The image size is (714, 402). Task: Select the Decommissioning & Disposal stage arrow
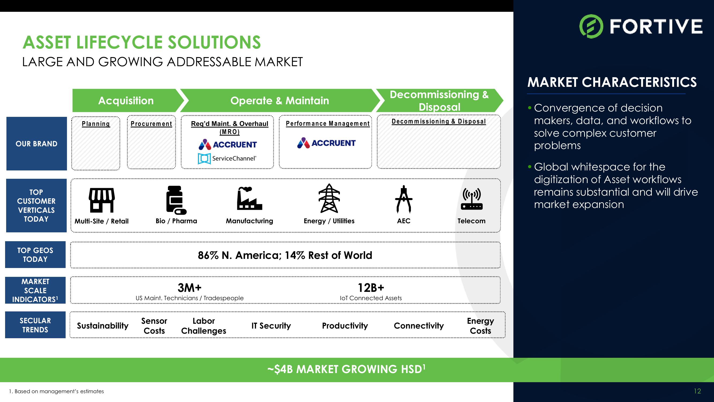(439, 100)
